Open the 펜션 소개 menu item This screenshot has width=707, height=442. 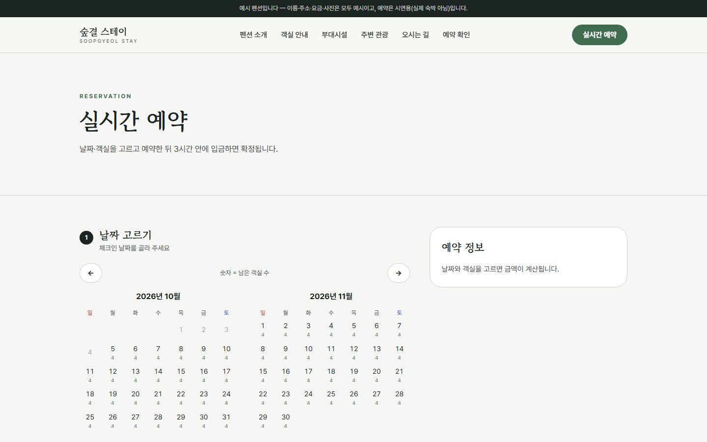click(253, 35)
